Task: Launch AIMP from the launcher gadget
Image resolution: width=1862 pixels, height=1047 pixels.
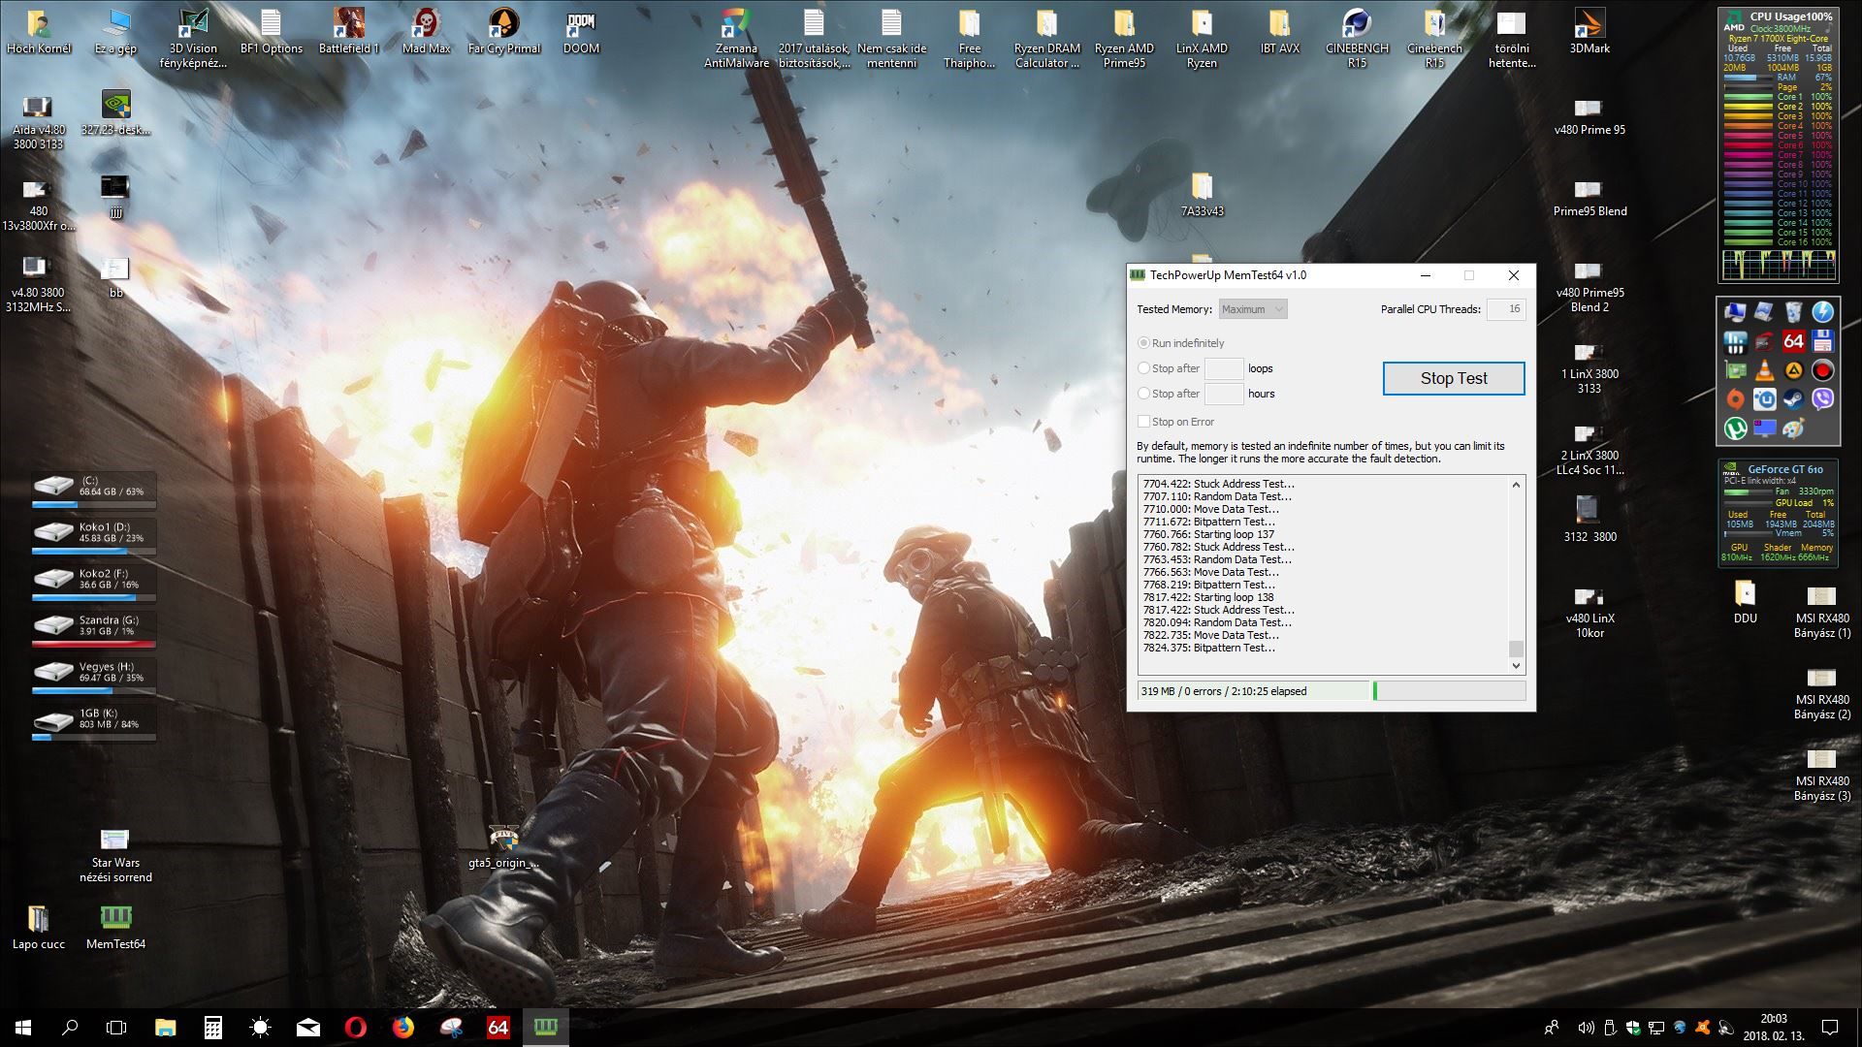Action: [x=1794, y=370]
